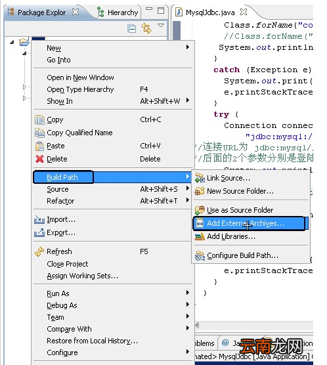
Task: Open Configure Build Path...
Action: click(251, 255)
